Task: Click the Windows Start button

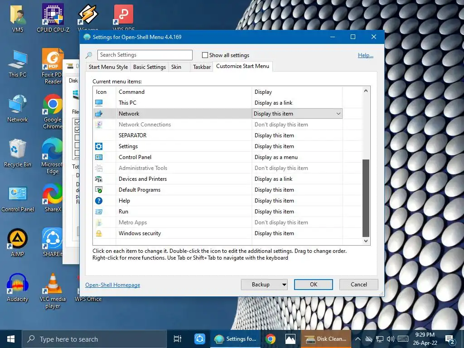Action: tap(11, 339)
